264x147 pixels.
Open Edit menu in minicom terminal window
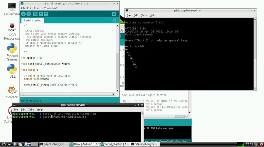tap(136, 15)
